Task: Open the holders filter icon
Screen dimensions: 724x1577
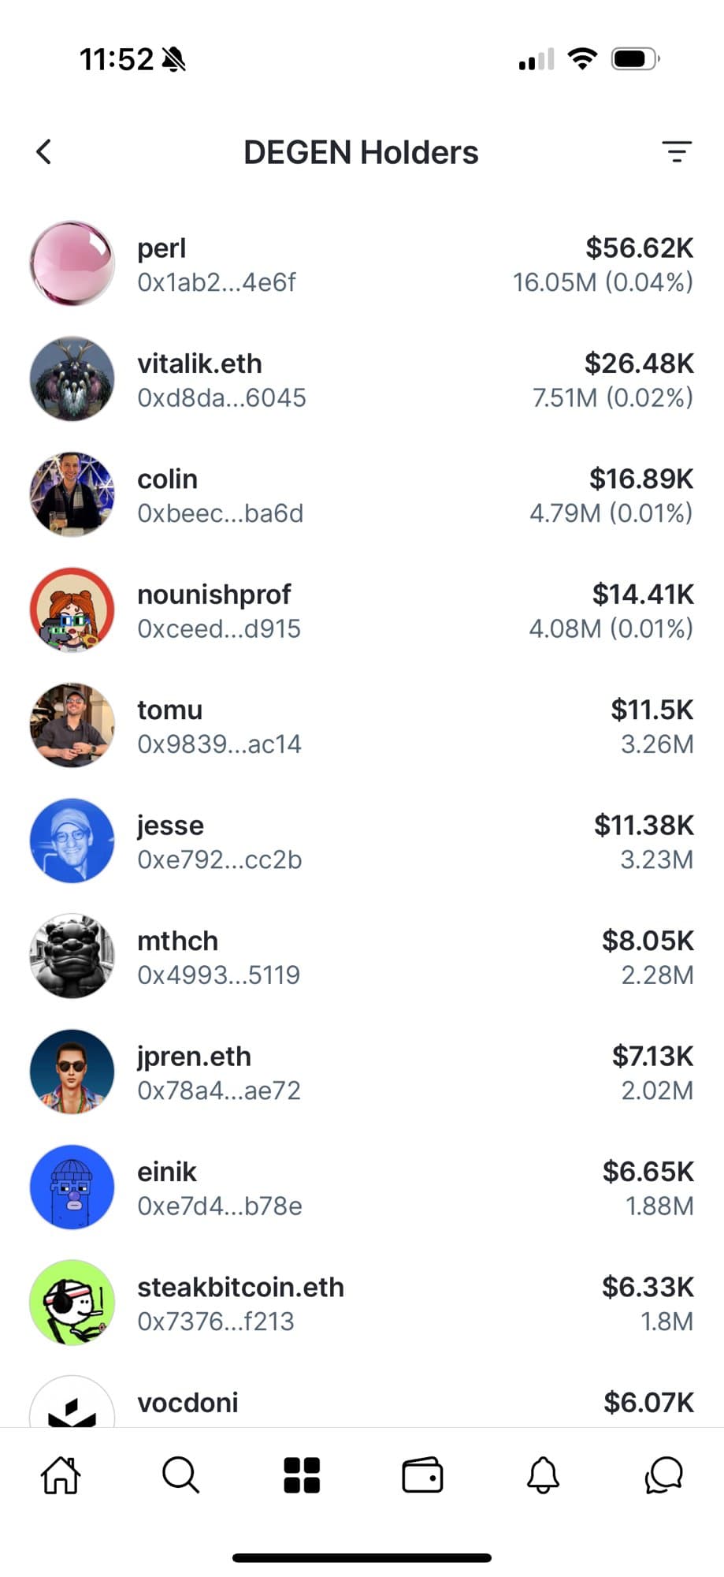Action: [676, 151]
